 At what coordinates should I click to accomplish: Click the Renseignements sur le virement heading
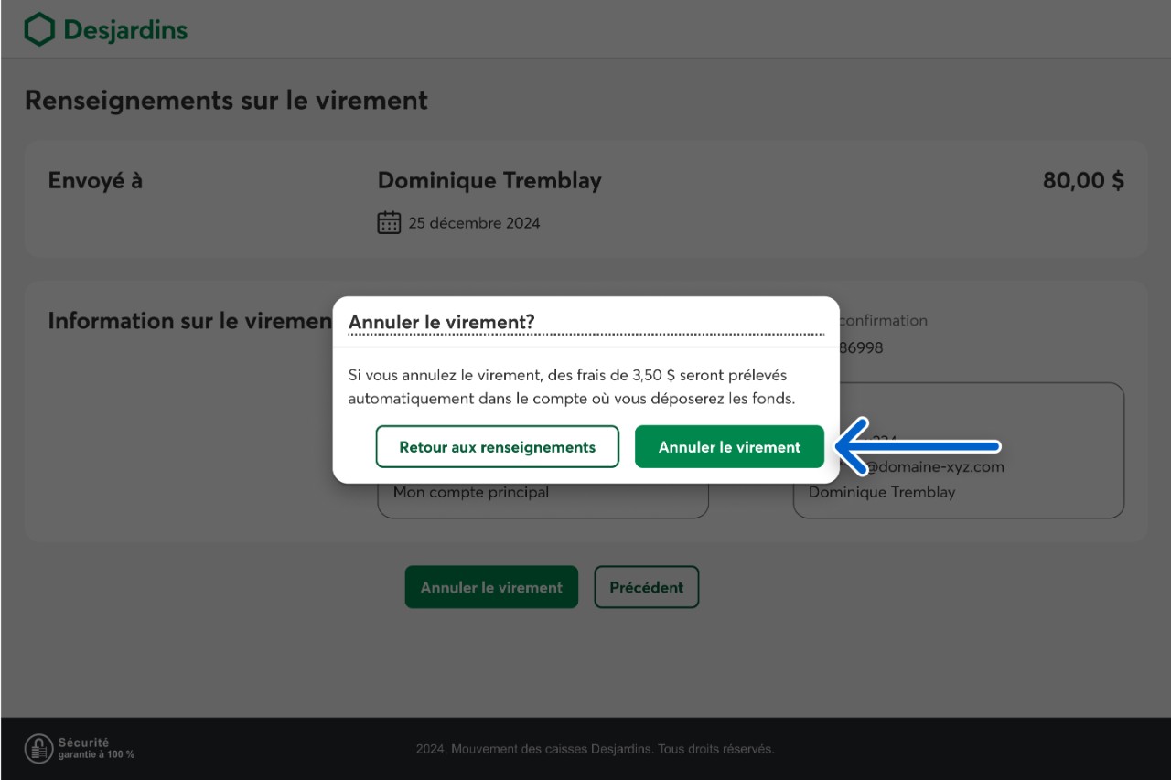pos(226,100)
